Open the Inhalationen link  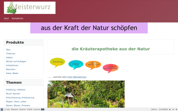coord(12,65)
